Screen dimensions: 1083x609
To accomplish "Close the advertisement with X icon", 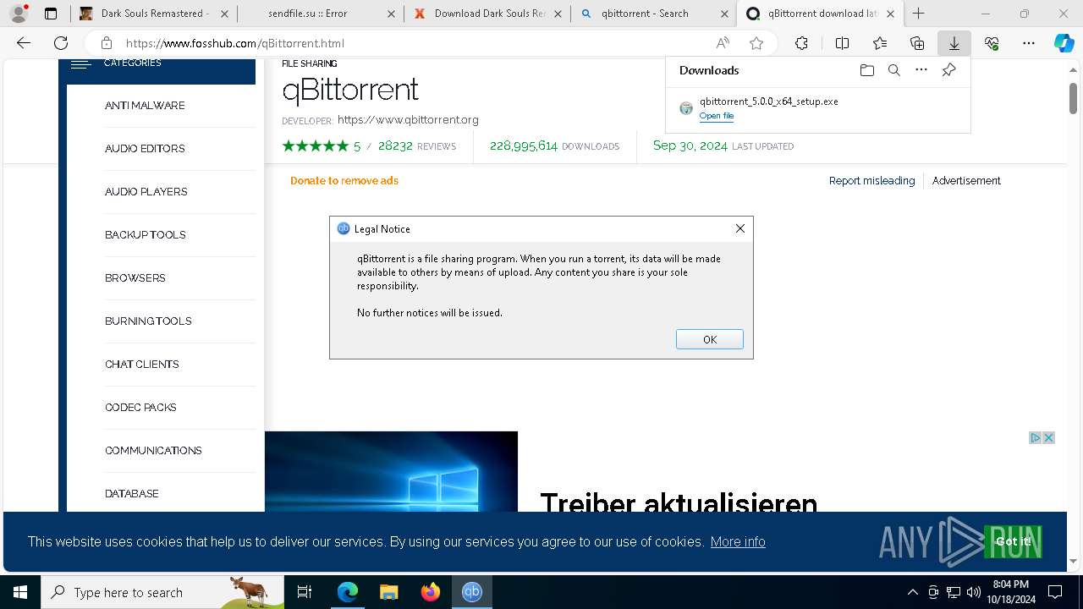I will click(x=1048, y=437).
